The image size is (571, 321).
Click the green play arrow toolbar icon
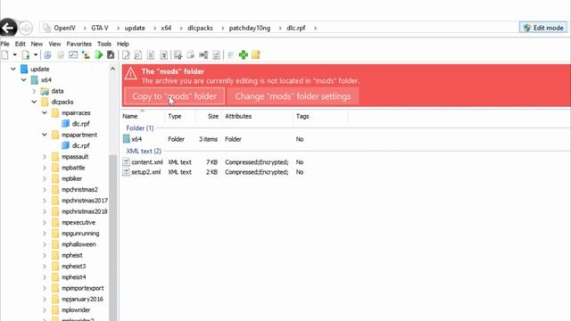click(99, 55)
